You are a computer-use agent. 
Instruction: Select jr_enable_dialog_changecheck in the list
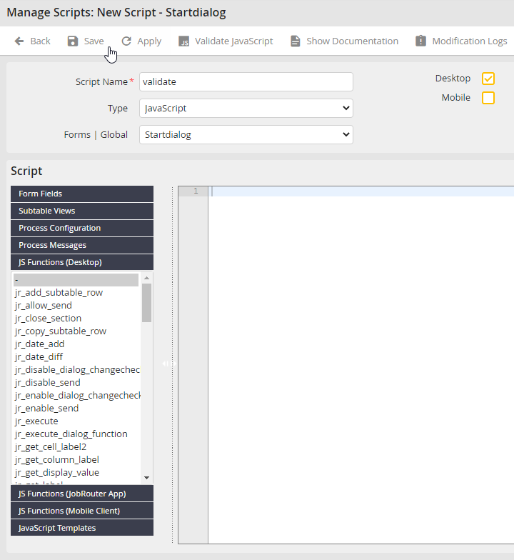(76, 396)
